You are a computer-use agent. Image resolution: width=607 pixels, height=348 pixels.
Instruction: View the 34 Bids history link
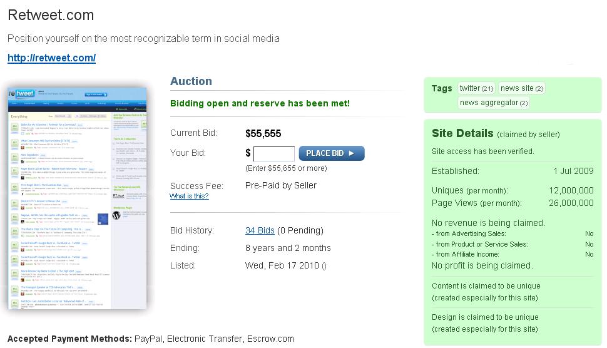(260, 230)
